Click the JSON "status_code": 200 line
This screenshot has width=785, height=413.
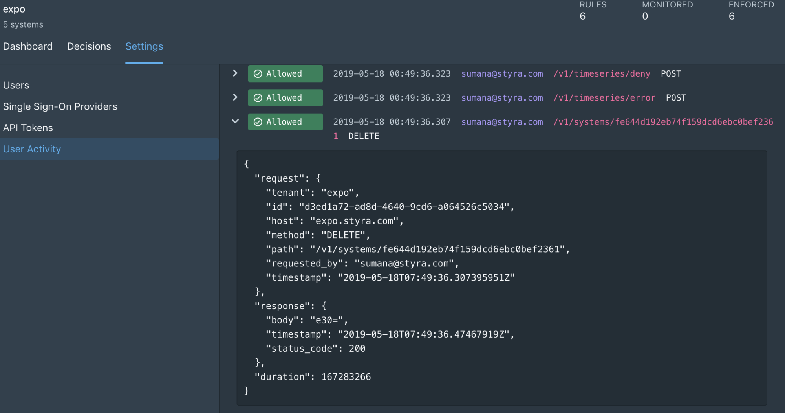pos(315,349)
